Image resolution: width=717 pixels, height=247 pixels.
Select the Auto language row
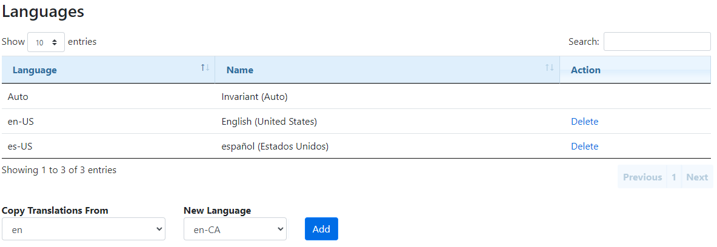18,97
